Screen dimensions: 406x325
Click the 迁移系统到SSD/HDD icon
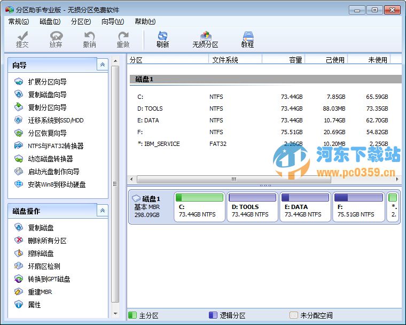click(x=19, y=120)
